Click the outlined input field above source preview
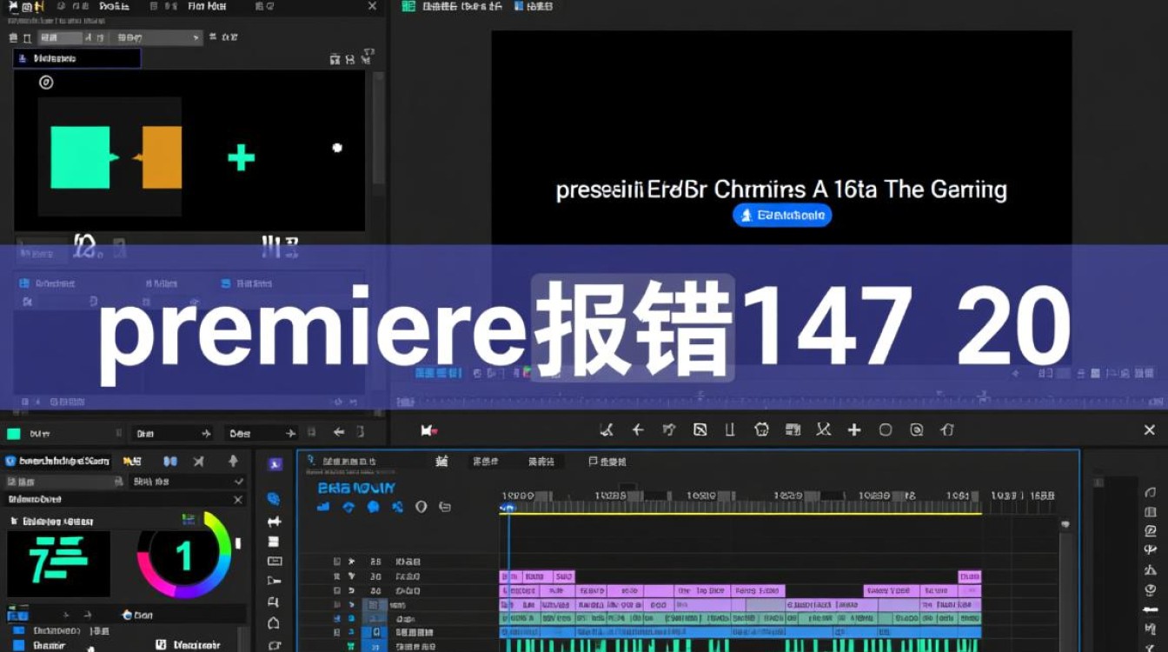This screenshot has height=652, width=1168. point(76,58)
